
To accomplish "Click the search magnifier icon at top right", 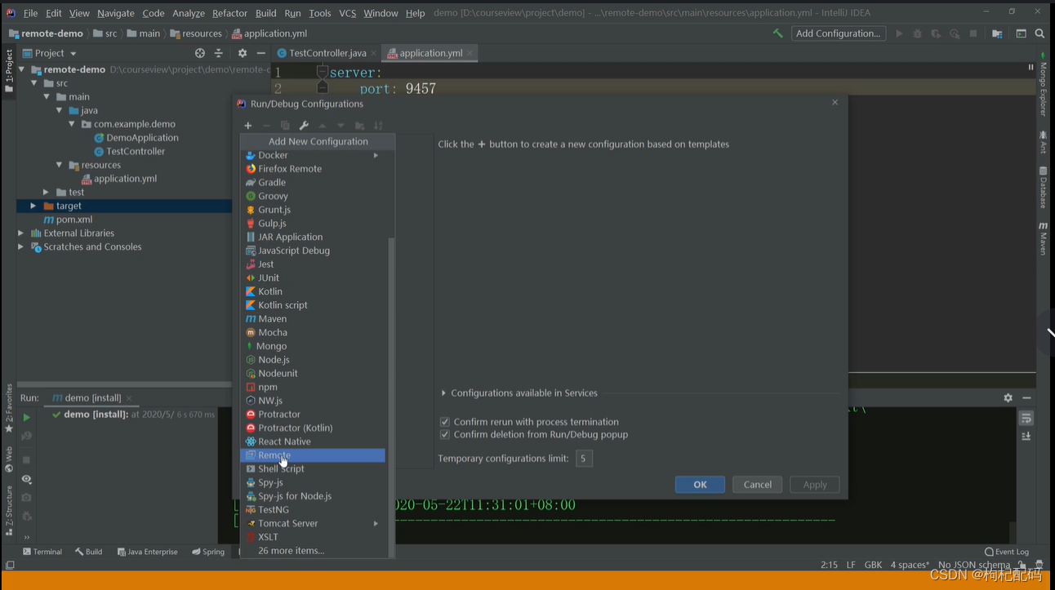I will 1039,33.
